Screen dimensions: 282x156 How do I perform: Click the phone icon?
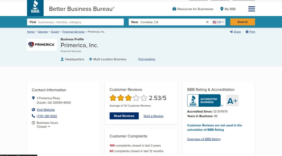click(x=33, y=116)
